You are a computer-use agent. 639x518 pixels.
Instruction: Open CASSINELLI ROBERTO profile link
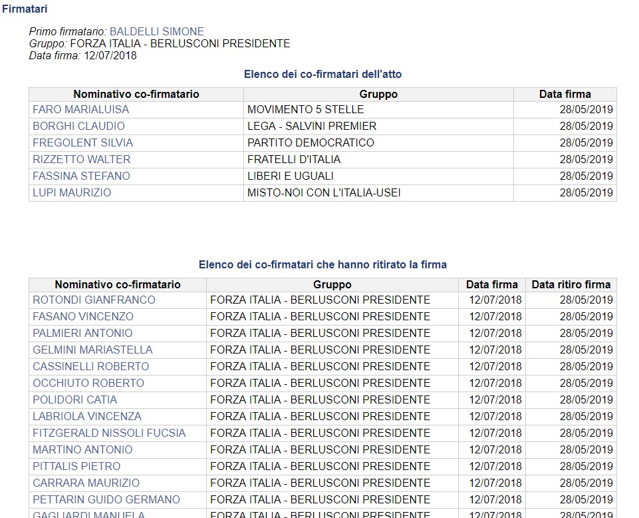coord(91,367)
